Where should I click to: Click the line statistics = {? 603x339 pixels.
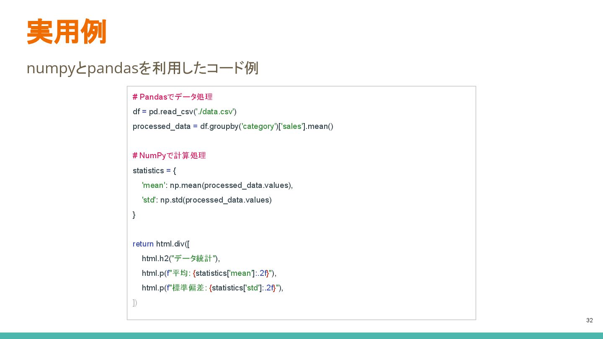click(155, 171)
